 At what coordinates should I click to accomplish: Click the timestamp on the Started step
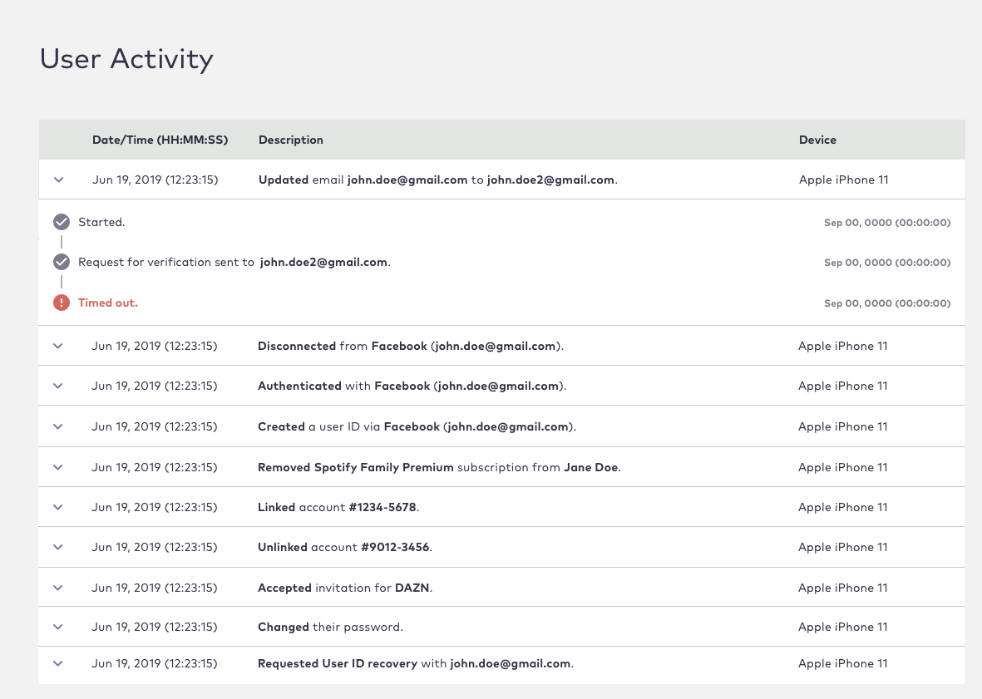(x=887, y=223)
